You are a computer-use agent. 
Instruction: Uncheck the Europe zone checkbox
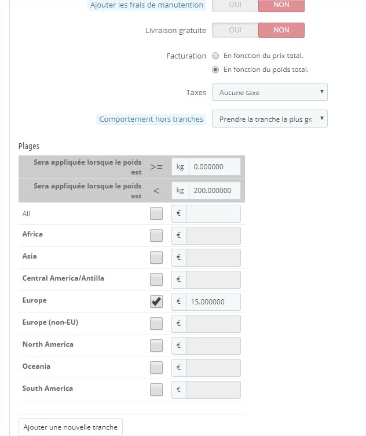156,301
